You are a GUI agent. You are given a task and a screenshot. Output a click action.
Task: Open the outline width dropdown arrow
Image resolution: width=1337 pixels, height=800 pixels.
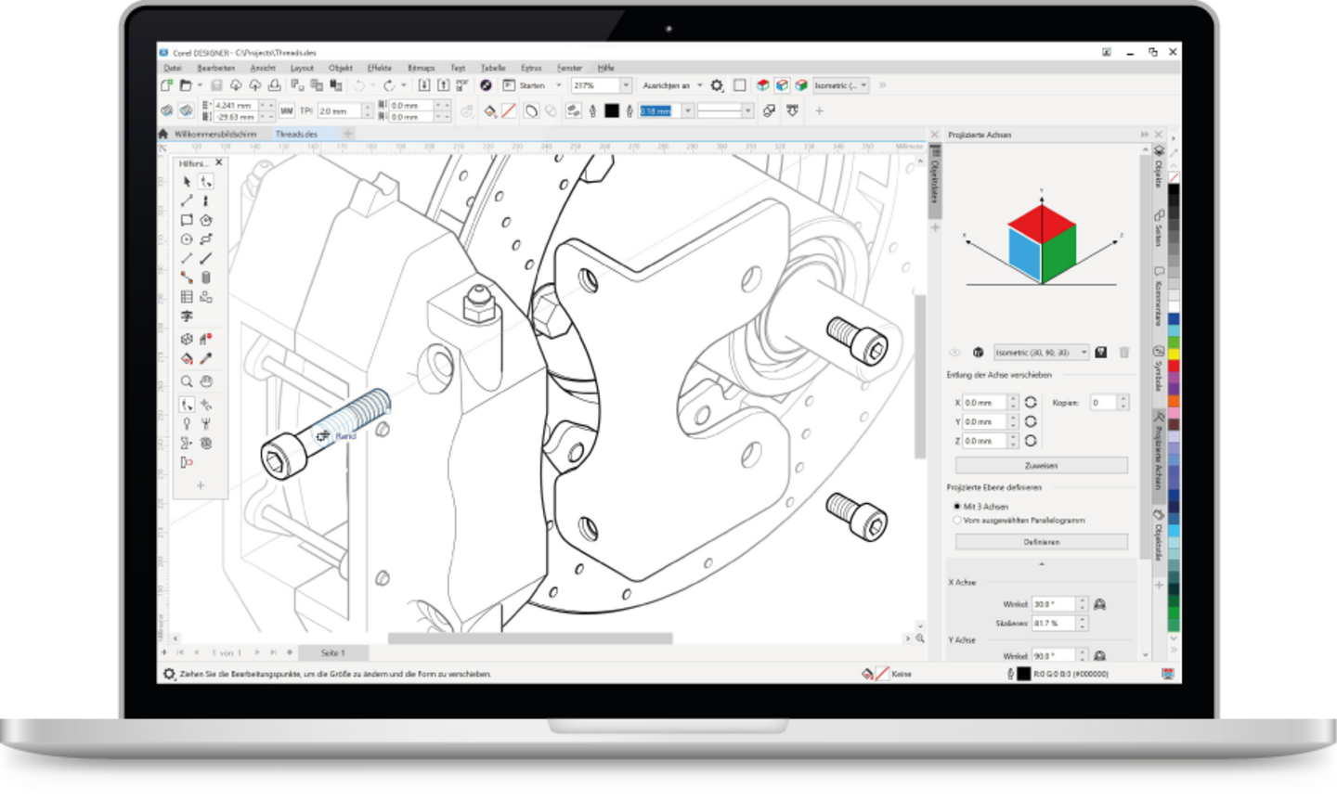point(688,111)
